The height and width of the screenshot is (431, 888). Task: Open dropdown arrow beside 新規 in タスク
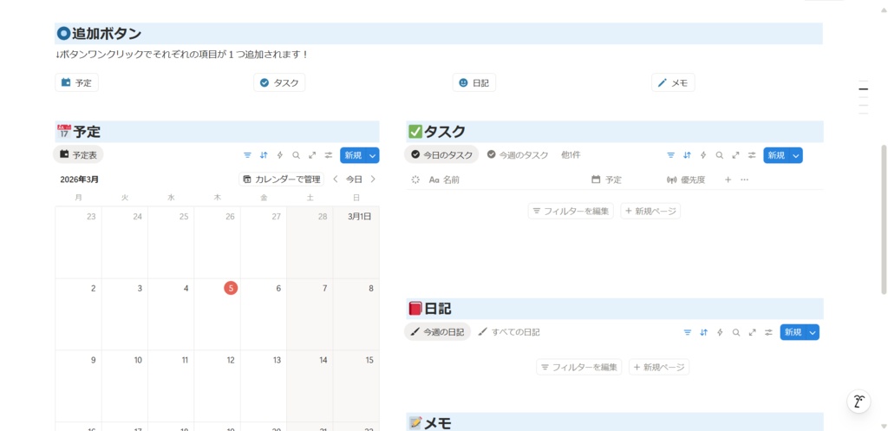click(796, 155)
